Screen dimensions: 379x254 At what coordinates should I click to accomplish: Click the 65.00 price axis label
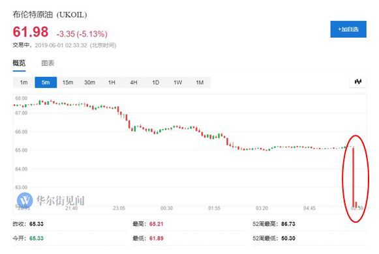coord(22,150)
